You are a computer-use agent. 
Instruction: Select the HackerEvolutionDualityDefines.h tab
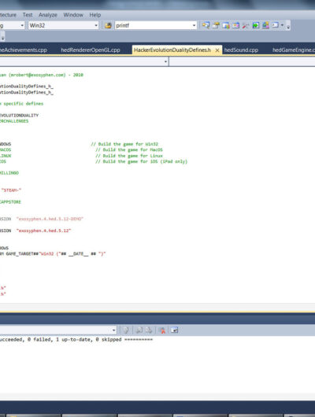(x=172, y=50)
